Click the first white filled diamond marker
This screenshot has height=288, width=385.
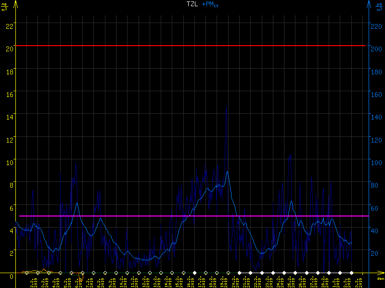point(195,273)
